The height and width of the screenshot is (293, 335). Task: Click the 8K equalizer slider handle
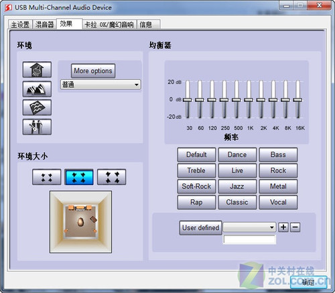click(x=285, y=100)
